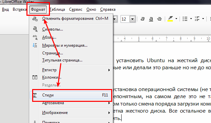
Task: Open the Вид menu
Action: tap(5, 9)
